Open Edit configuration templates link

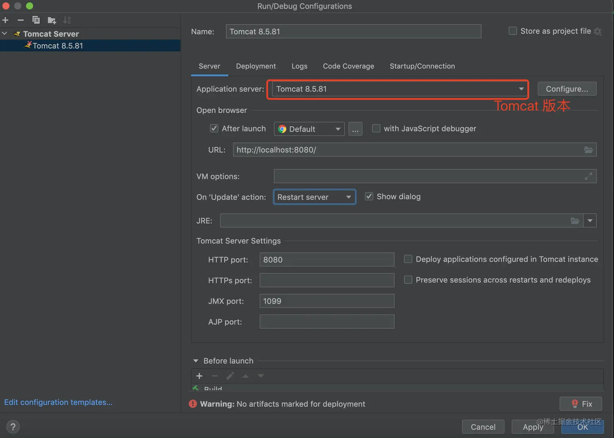click(x=58, y=402)
